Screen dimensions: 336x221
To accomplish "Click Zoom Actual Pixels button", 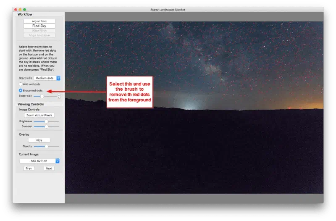I will tap(39, 115).
